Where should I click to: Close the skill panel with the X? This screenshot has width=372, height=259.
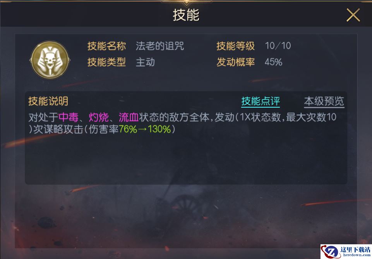pyautogui.click(x=353, y=15)
